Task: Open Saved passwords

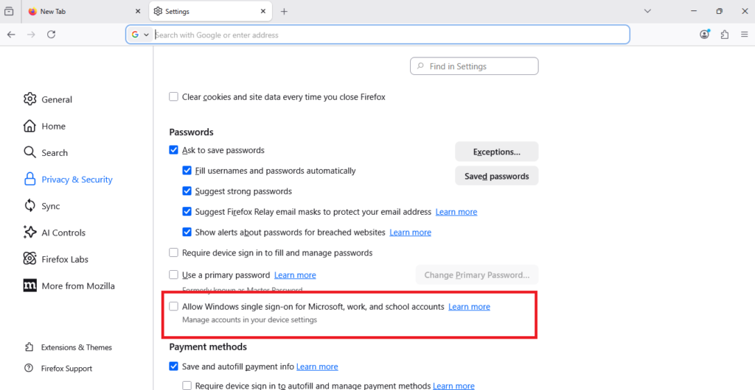Action: click(x=496, y=176)
